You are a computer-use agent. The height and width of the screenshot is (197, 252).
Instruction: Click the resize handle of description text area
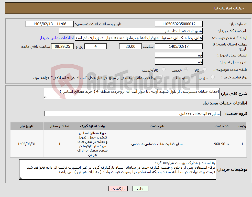coord(45,97)
